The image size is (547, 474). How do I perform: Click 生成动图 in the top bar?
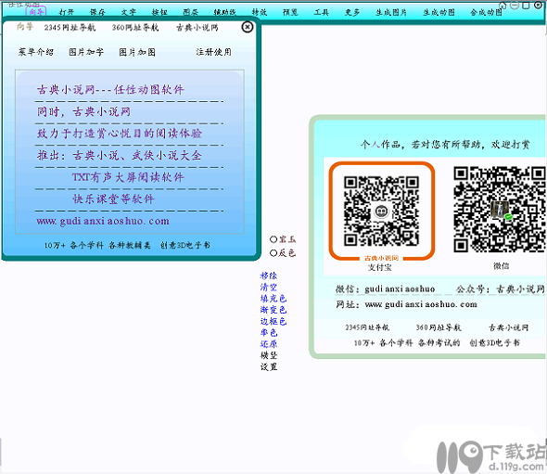[x=439, y=12]
